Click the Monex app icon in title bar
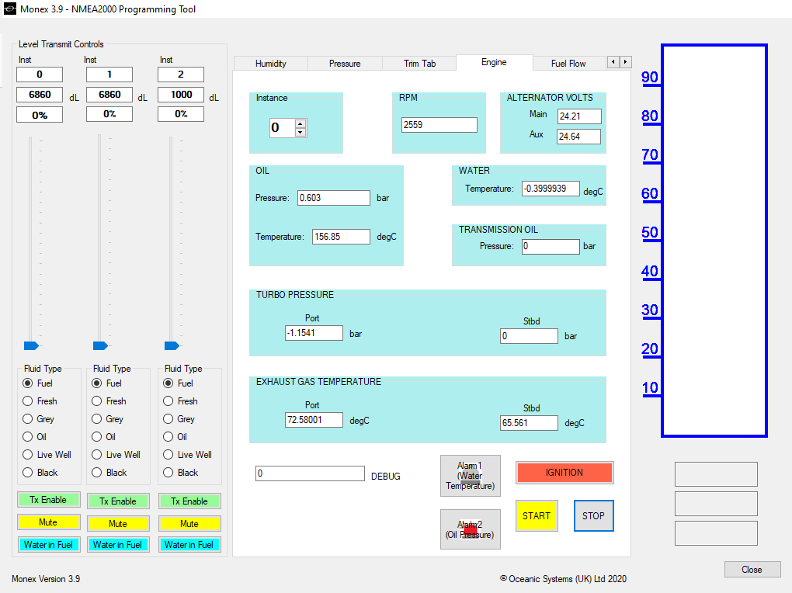 pyautogui.click(x=9, y=9)
